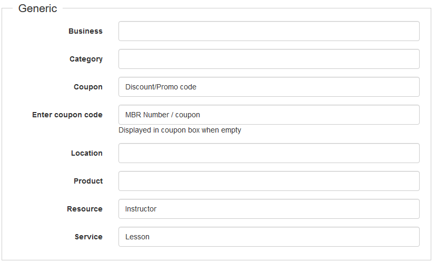Click the Location label
This screenshot has height=263, width=436.
(x=87, y=153)
